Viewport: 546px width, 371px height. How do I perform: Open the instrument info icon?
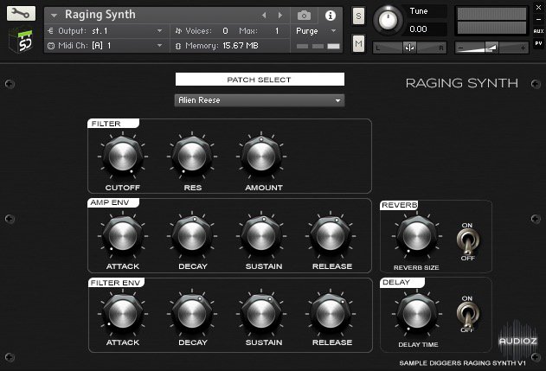coord(330,16)
